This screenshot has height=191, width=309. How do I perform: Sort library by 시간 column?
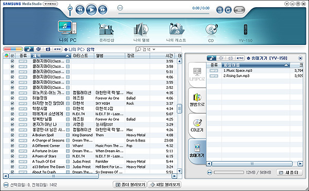[162, 56]
